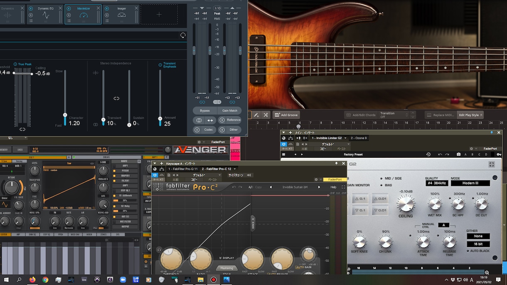Screen dimensions: 507x285
Task: Open Firefox from the Windows taskbar
Action: pos(32,280)
